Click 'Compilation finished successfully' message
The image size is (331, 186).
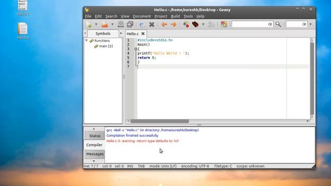point(132,135)
